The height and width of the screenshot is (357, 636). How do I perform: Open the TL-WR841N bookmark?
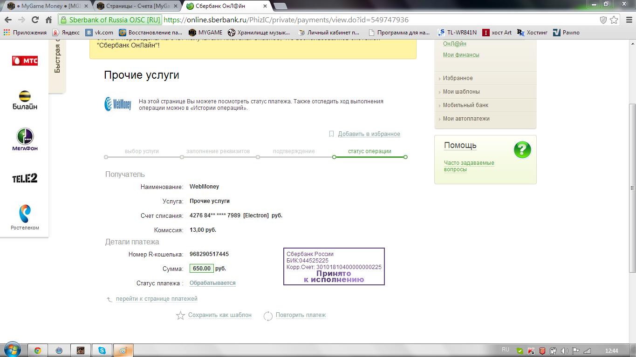pos(457,33)
